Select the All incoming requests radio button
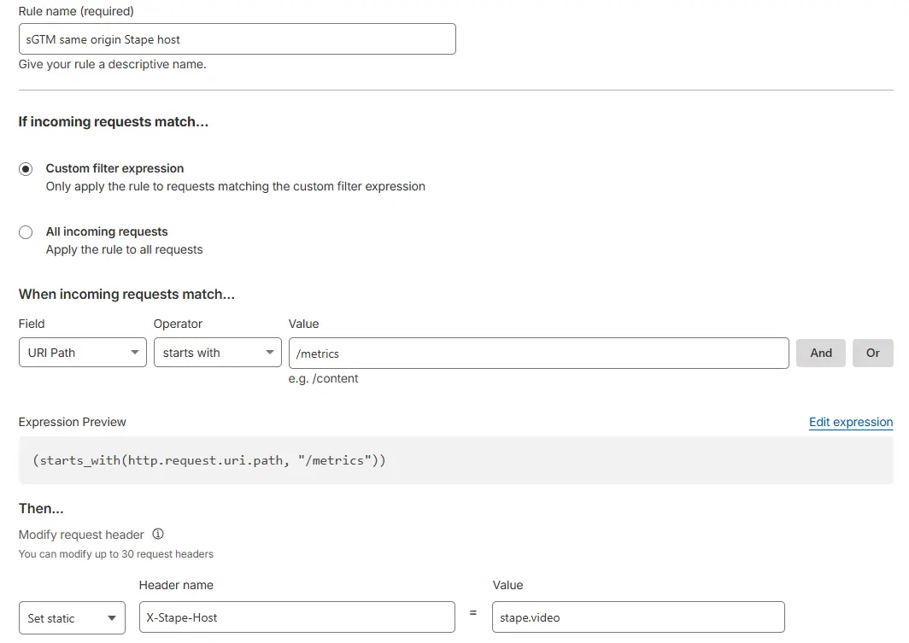The width and height of the screenshot is (909, 643). [26, 232]
